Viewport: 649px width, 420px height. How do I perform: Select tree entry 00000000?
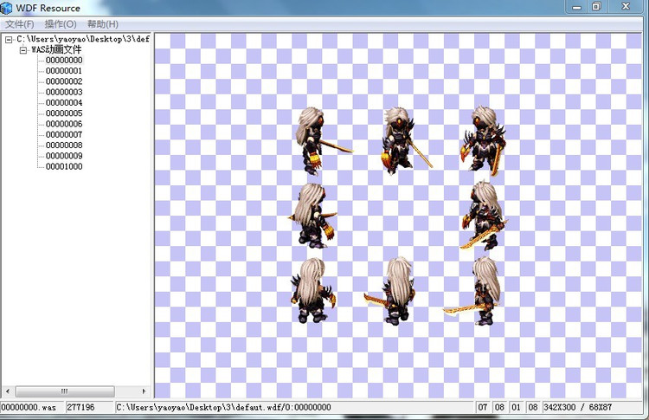coord(64,61)
